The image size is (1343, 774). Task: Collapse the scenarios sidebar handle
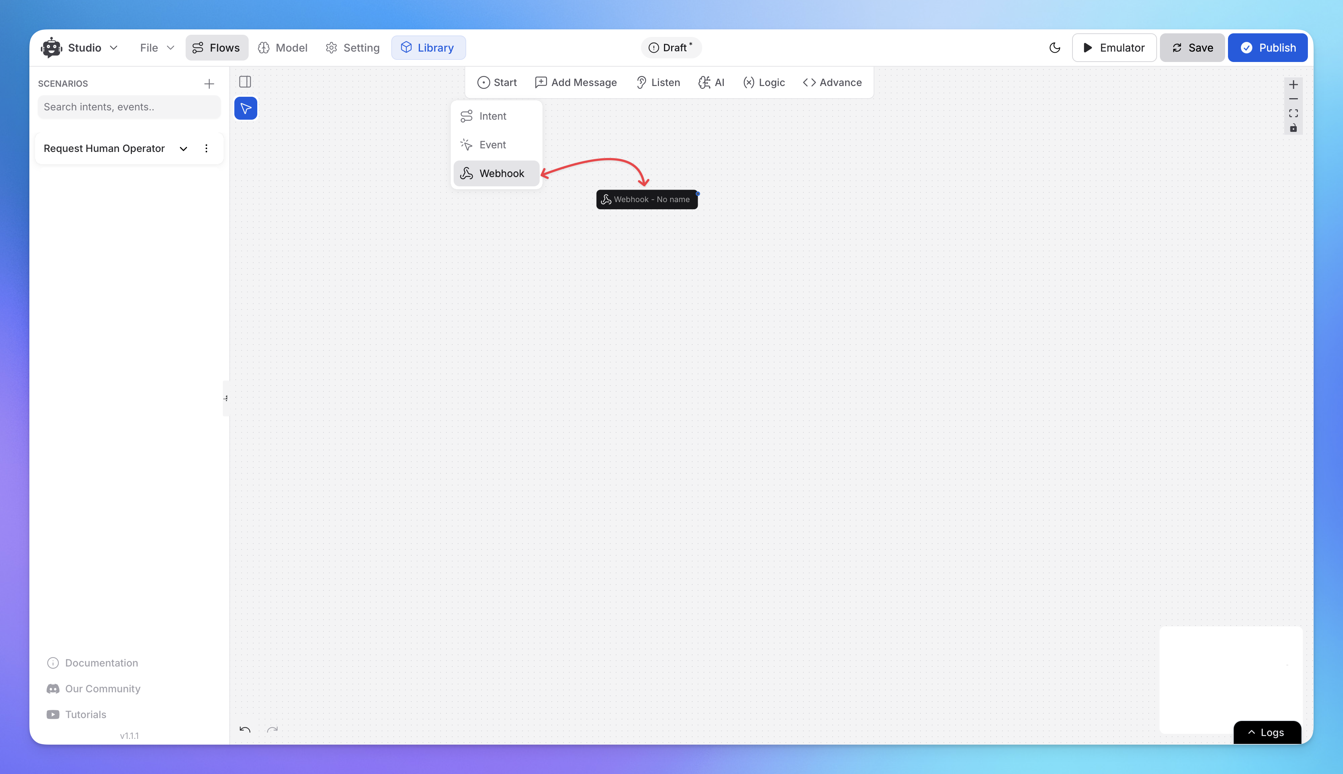[x=226, y=398]
